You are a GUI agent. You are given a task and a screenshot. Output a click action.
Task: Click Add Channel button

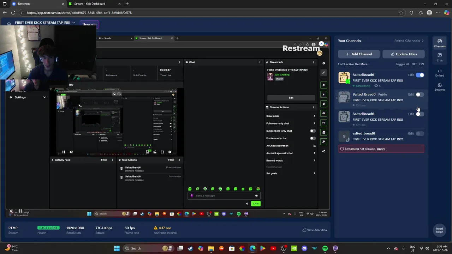point(359,54)
